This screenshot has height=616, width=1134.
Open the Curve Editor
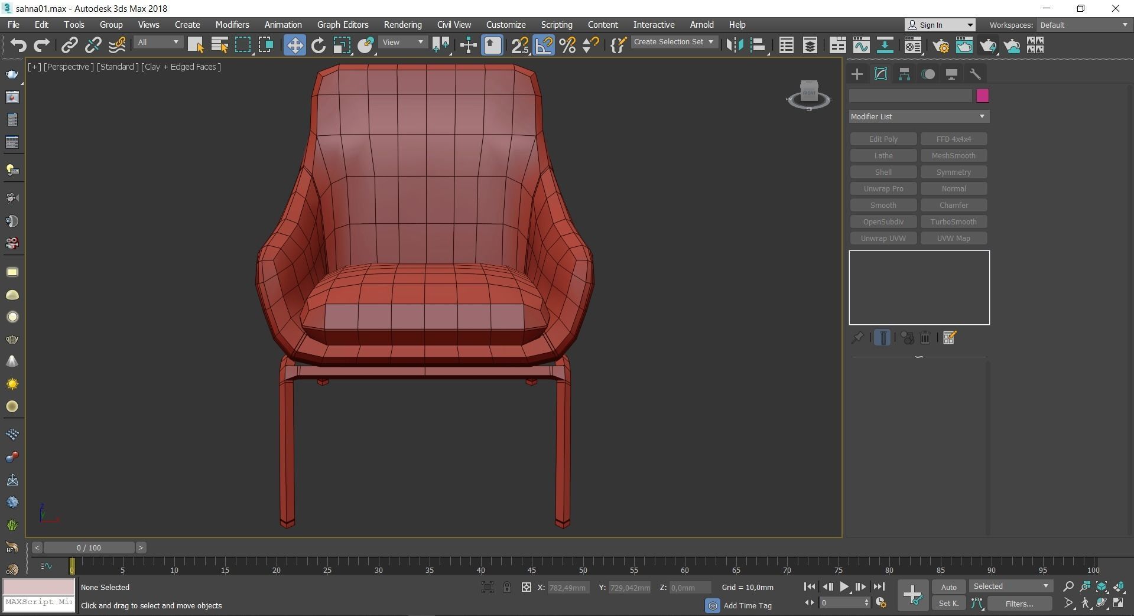(x=861, y=45)
